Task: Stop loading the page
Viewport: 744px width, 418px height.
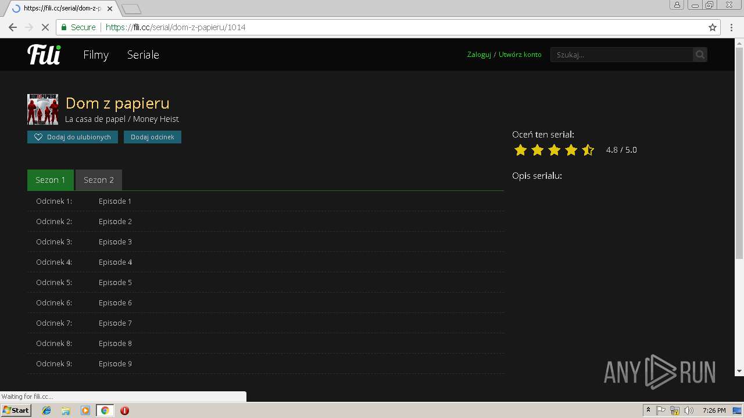Action: (x=45, y=27)
